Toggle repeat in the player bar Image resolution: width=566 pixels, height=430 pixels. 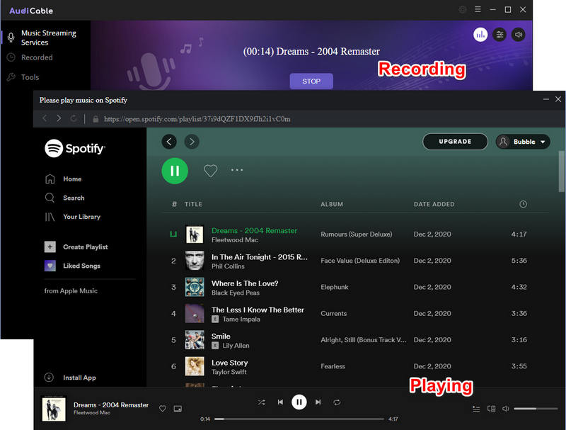337,402
